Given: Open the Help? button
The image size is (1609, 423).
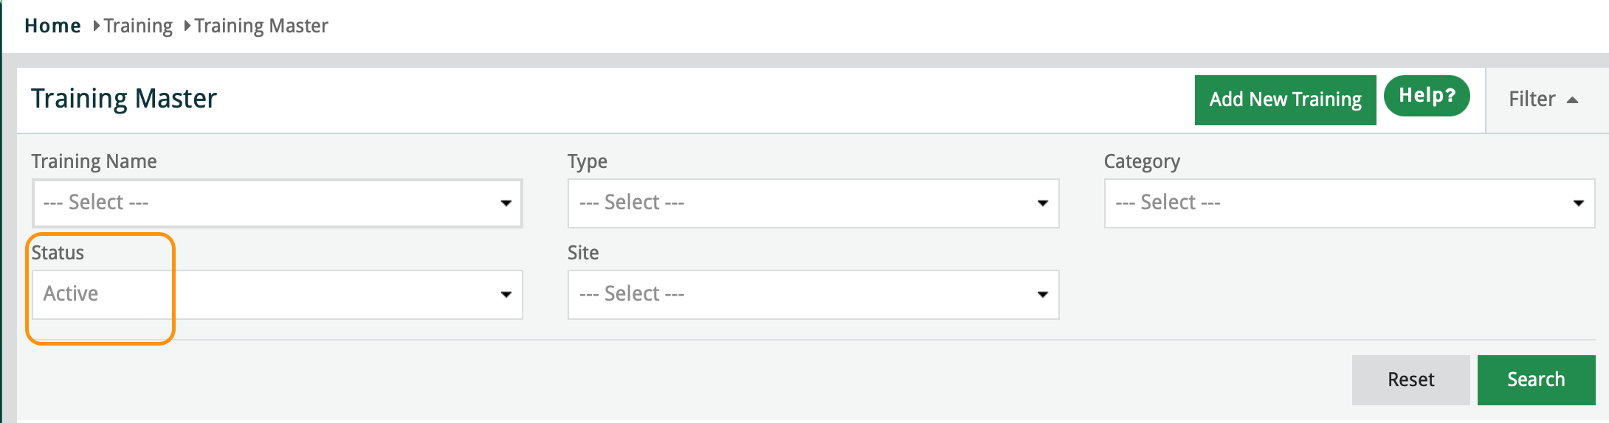Looking at the screenshot, I should tap(1426, 96).
